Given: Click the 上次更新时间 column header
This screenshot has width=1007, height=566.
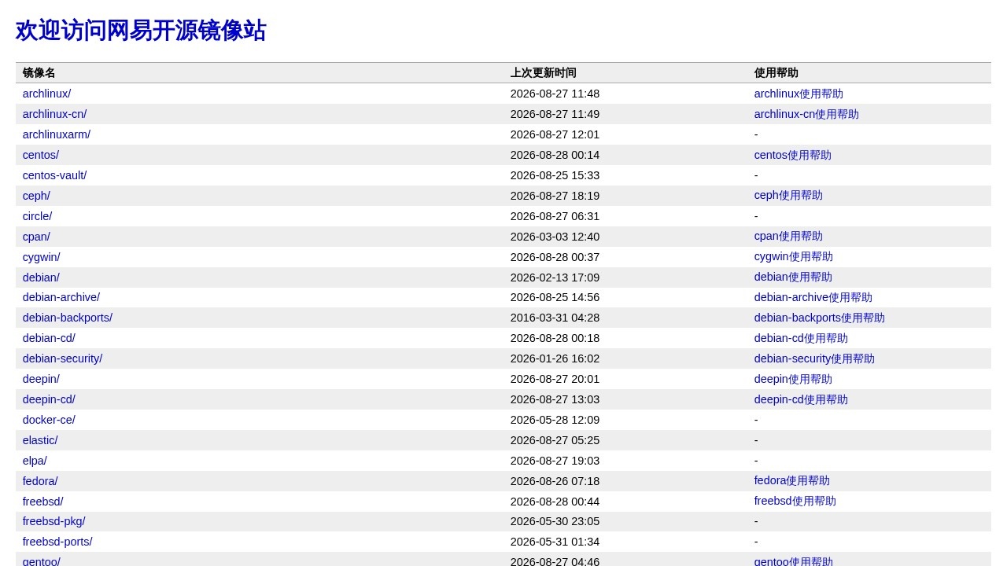Looking at the screenshot, I should point(544,73).
